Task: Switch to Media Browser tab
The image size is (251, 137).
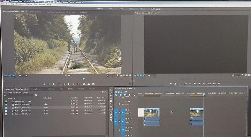Action: point(37,89)
